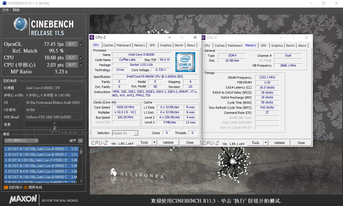Click the ranking list vertical scrollbar
Screen dimensions: 343x206
point(81,164)
